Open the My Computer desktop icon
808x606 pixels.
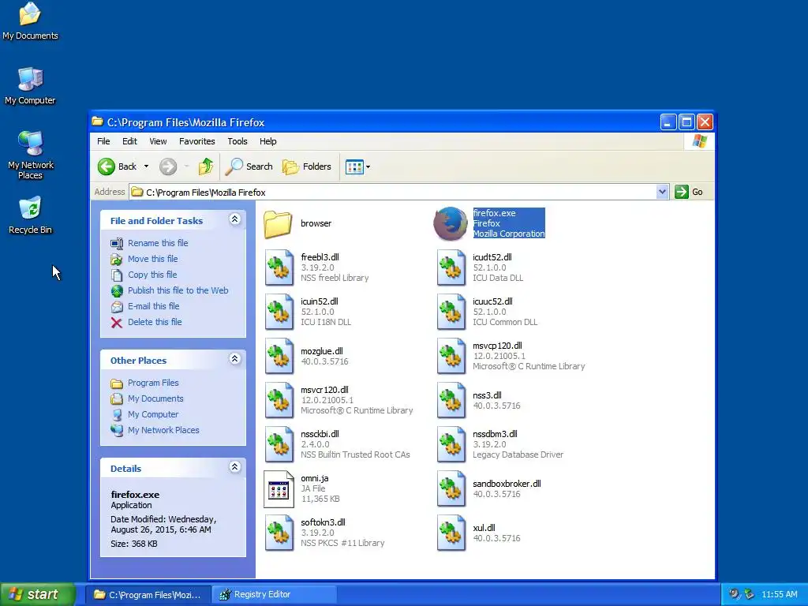pos(30,79)
